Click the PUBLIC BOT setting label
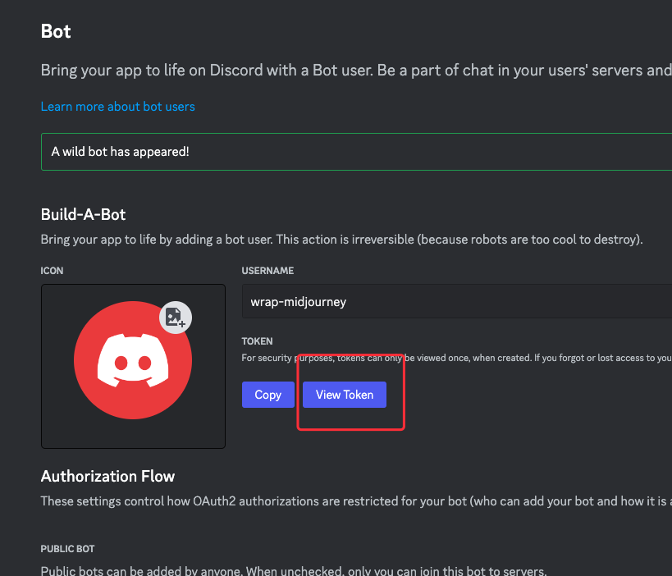Screen dimensions: 672x576 tap(67, 549)
